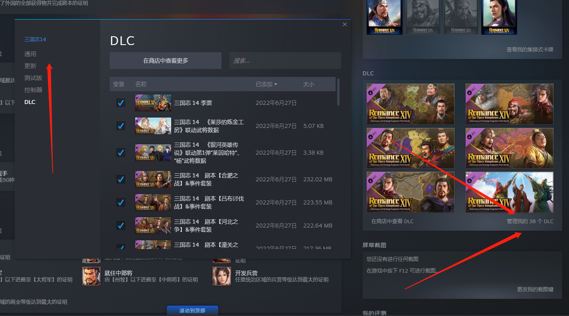Select the DLC tab in sidebar
This screenshot has height=316, width=569.
click(x=30, y=102)
